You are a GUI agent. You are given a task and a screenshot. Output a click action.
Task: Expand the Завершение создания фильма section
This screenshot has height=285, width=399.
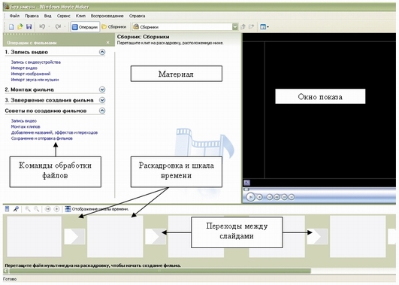click(102, 100)
